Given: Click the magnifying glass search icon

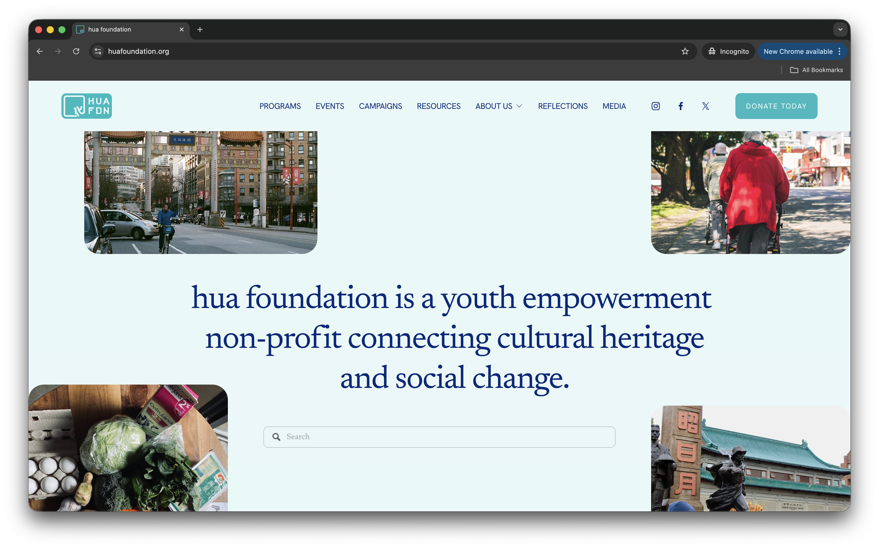Looking at the screenshot, I should click(276, 437).
